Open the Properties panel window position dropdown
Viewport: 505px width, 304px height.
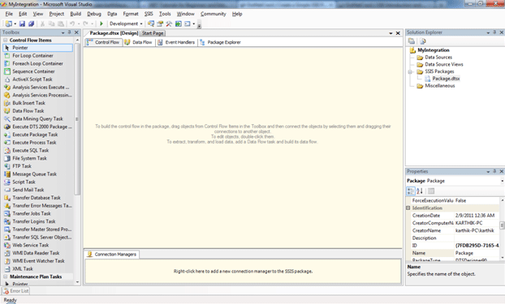coord(488,172)
